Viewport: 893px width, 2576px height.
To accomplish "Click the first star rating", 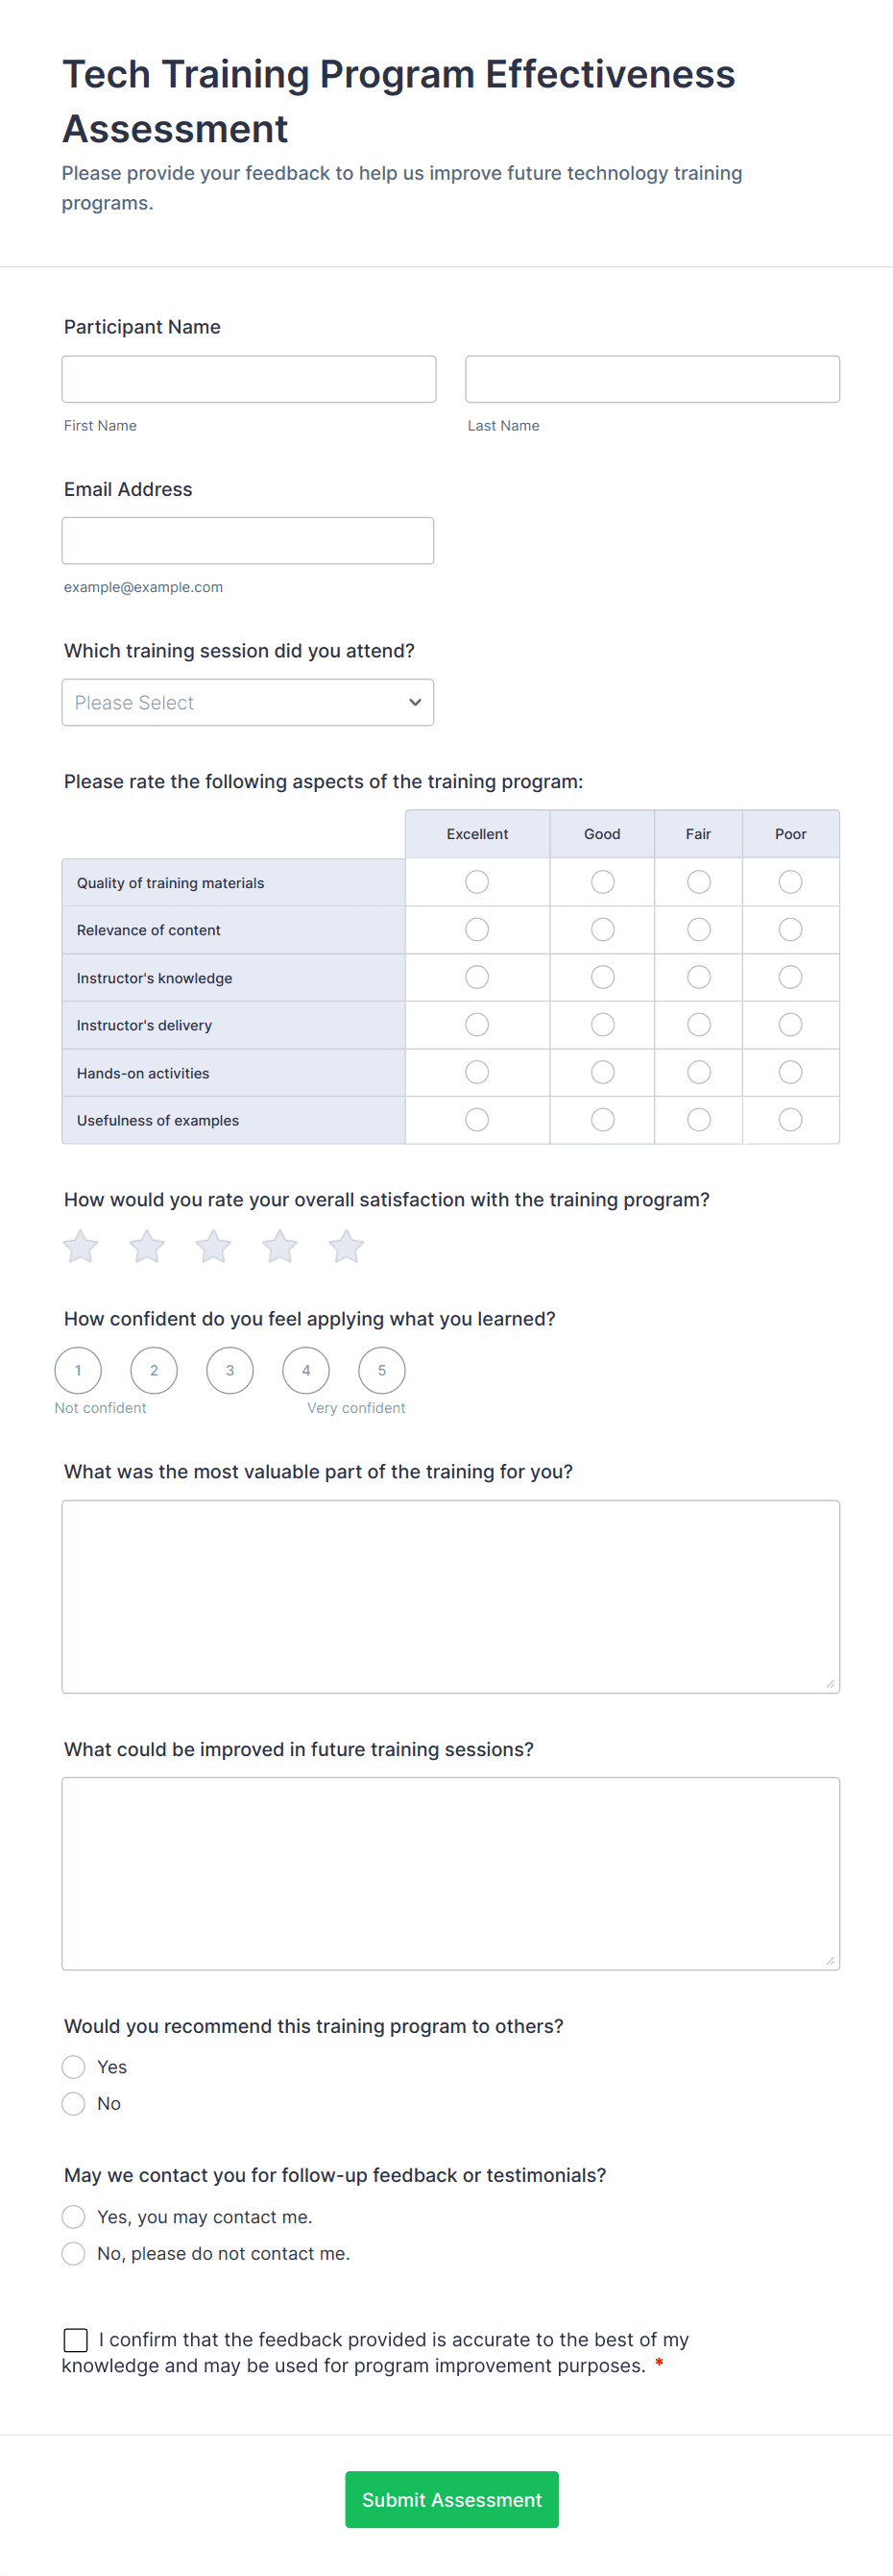I will coord(80,1246).
